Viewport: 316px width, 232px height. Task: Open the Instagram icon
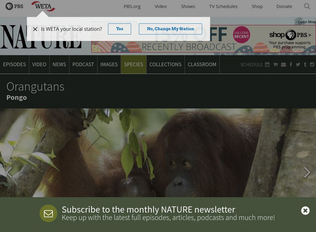click(x=312, y=65)
